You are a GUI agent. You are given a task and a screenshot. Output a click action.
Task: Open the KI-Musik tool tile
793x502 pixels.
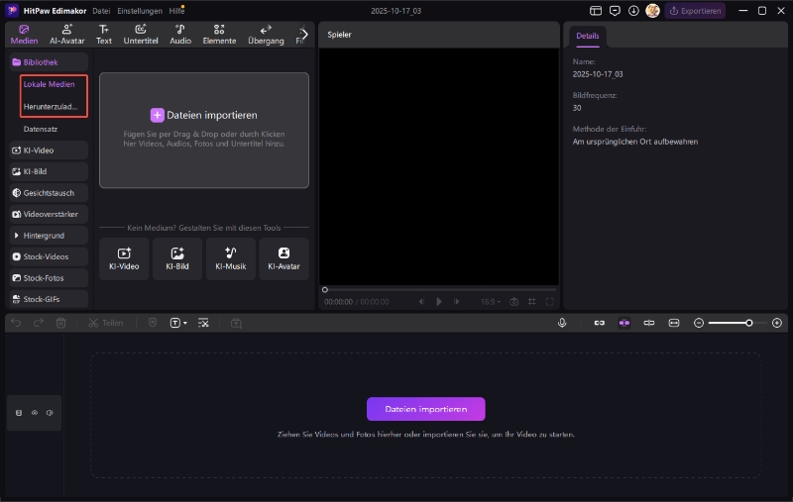(231, 258)
